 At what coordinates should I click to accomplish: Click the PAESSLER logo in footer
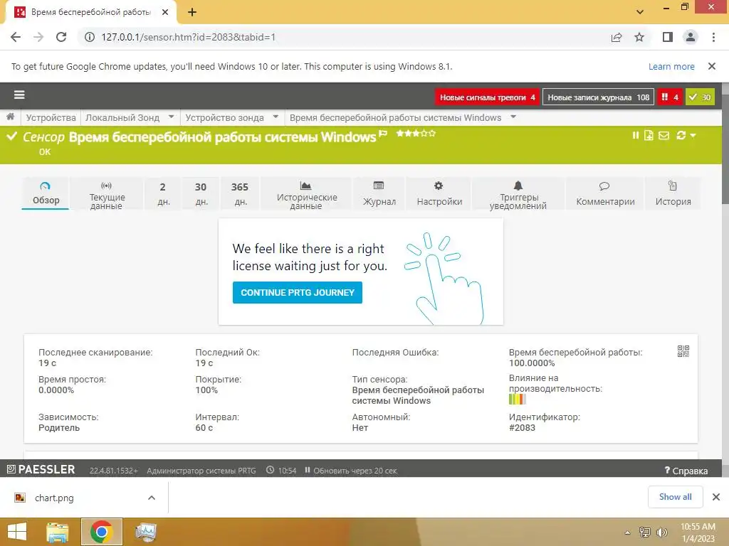41,469
